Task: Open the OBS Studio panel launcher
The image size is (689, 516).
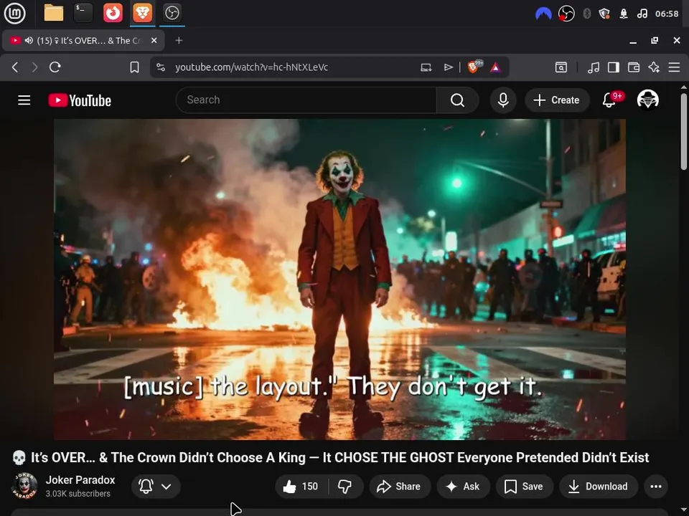Action: pyautogui.click(x=172, y=13)
